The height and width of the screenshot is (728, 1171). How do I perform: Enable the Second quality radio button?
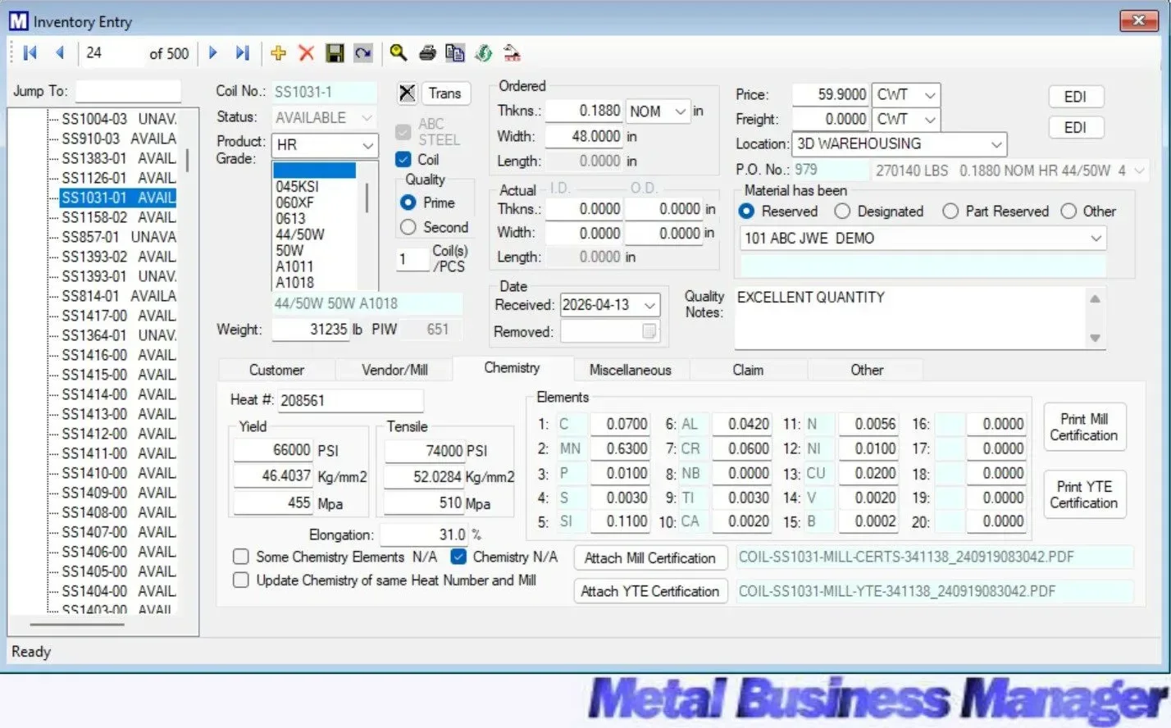coord(408,227)
